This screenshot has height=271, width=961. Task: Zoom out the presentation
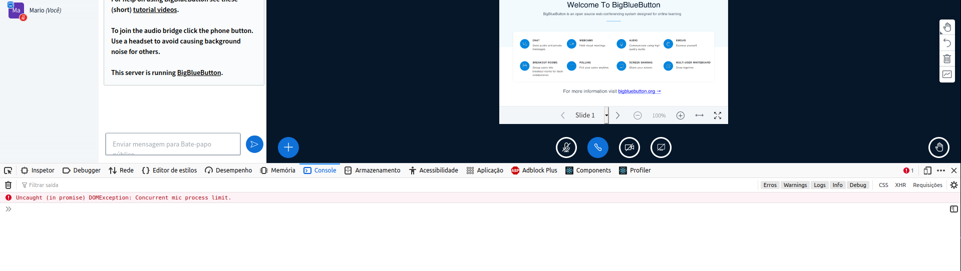(637, 115)
